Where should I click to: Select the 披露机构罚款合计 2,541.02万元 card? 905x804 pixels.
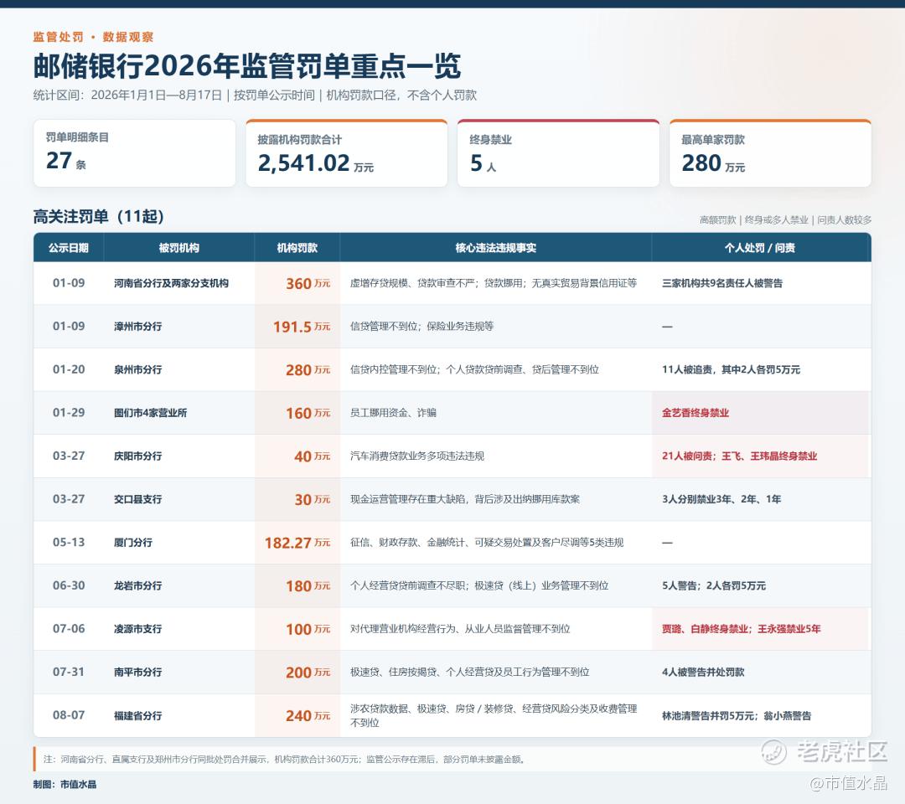pyautogui.click(x=346, y=152)
